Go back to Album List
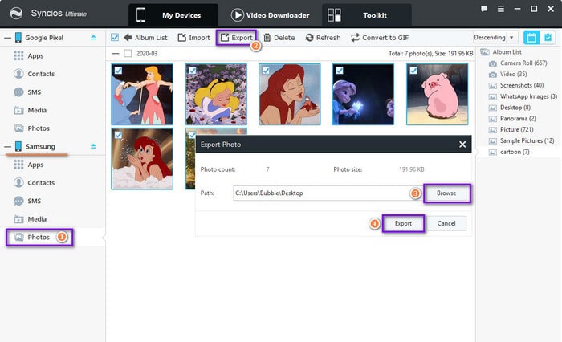 click(145, 38)
